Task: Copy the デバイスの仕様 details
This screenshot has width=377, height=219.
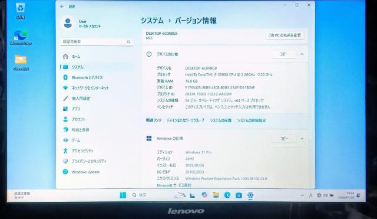Action: pyautogui.click(x=284, y=54)
